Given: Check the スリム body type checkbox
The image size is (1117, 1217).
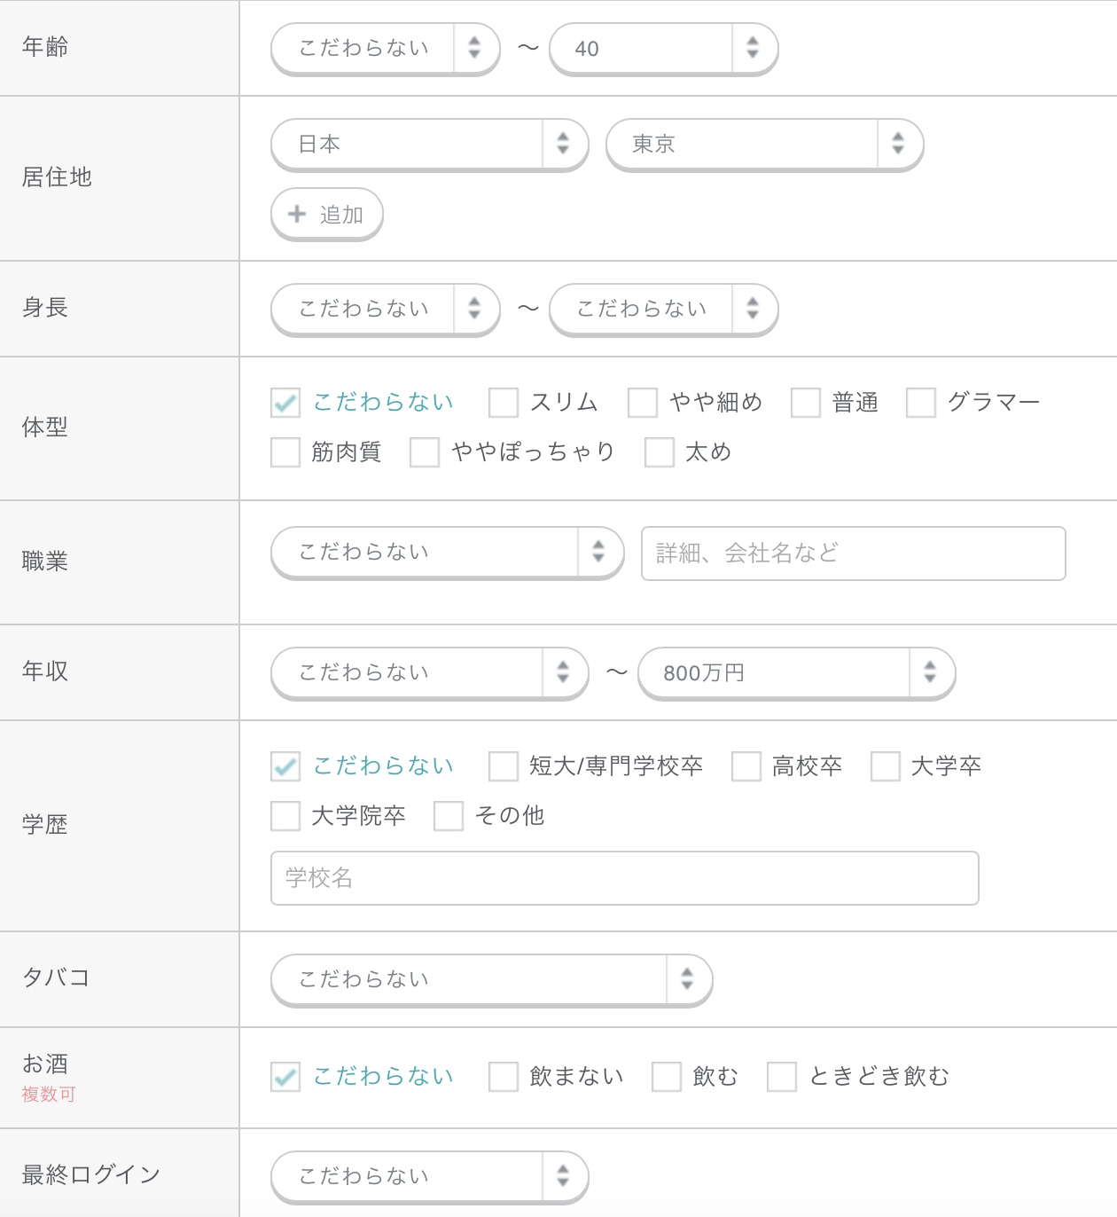Looking at the screenshot, I should pyautogui.click(x=504, y=403).
